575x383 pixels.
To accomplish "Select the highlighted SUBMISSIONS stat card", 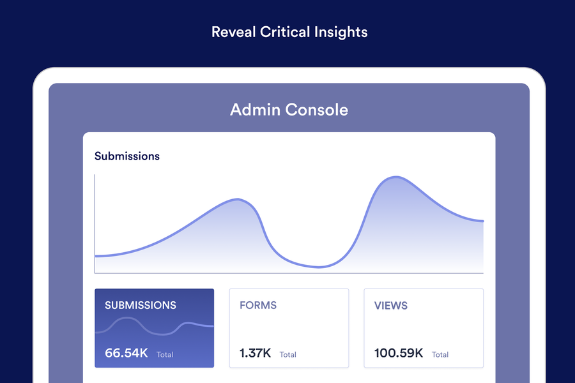I will coord(155,328).
